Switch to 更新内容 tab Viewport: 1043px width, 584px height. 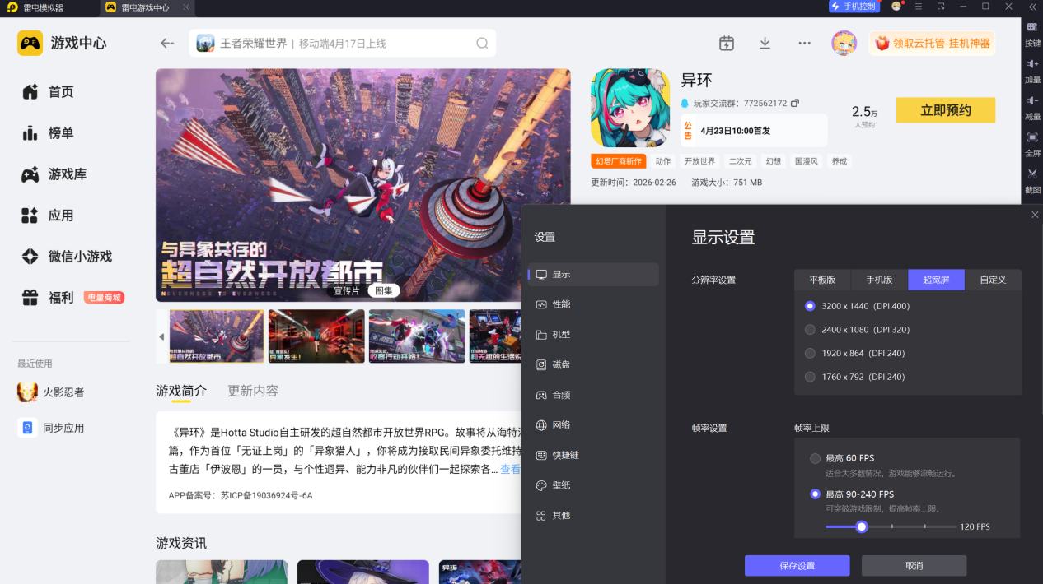(x=253, y=391)
